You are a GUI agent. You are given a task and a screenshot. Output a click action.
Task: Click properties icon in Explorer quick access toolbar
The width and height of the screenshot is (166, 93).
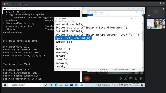click(x=92, y=12)
